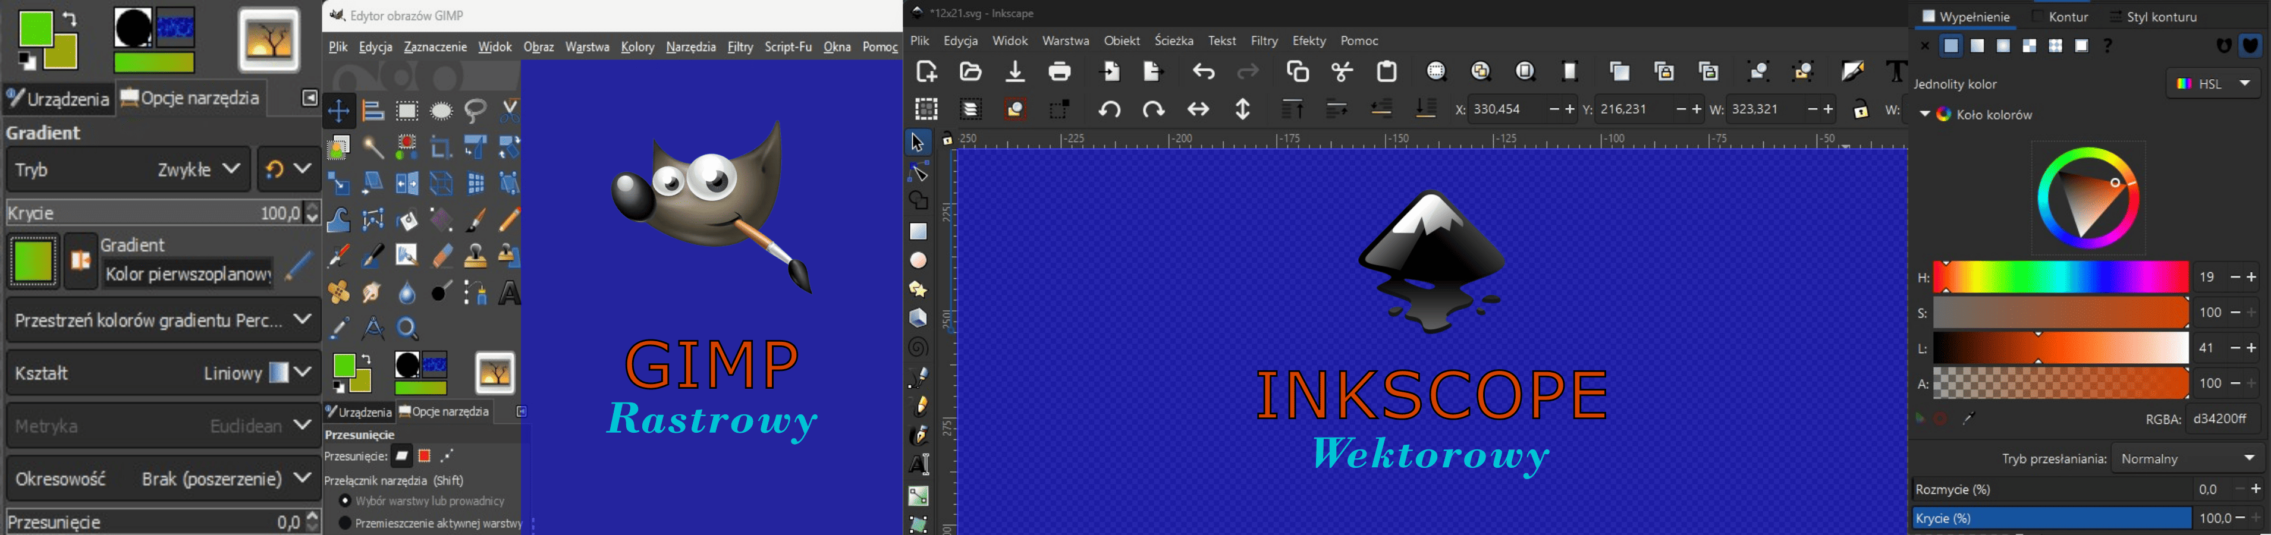Paste from clipboard in Inkscape toolbar
The height and width of the screenshot is (535, 2271).
pyautogui.click(x=1388, y=71)
